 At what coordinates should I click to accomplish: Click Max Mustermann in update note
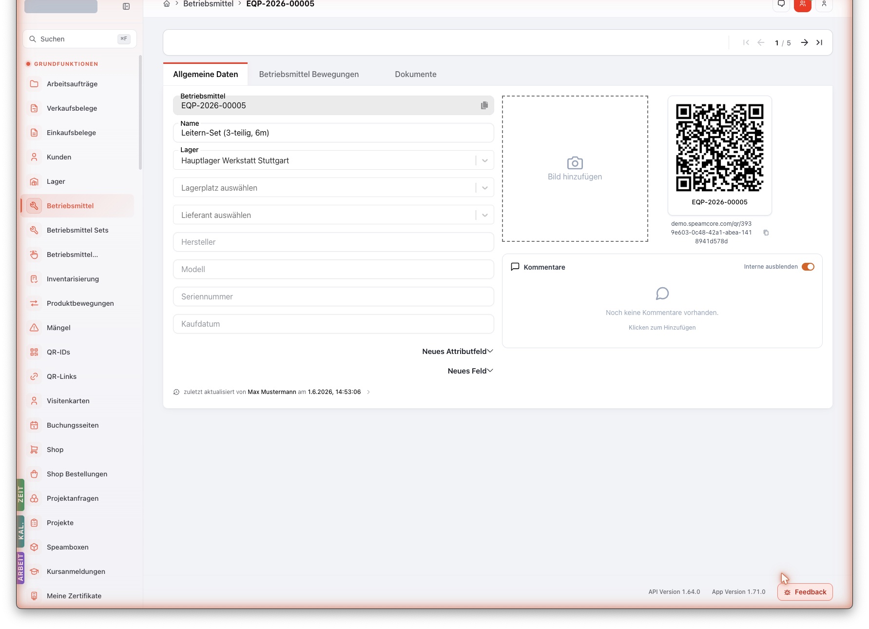click(x=272, y=392)
